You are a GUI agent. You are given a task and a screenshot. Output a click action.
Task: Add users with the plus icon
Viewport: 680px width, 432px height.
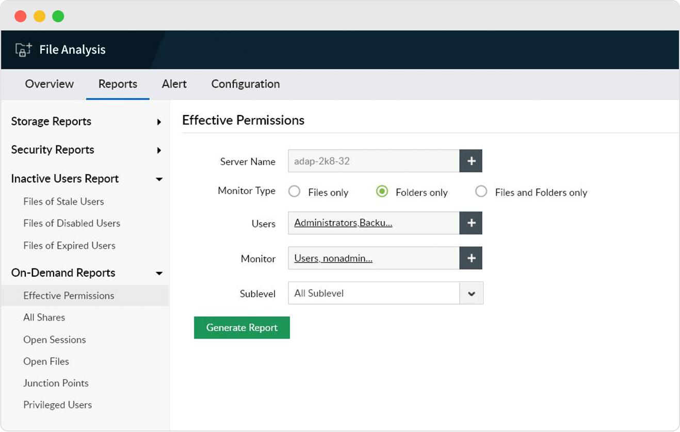click(471, 223)
